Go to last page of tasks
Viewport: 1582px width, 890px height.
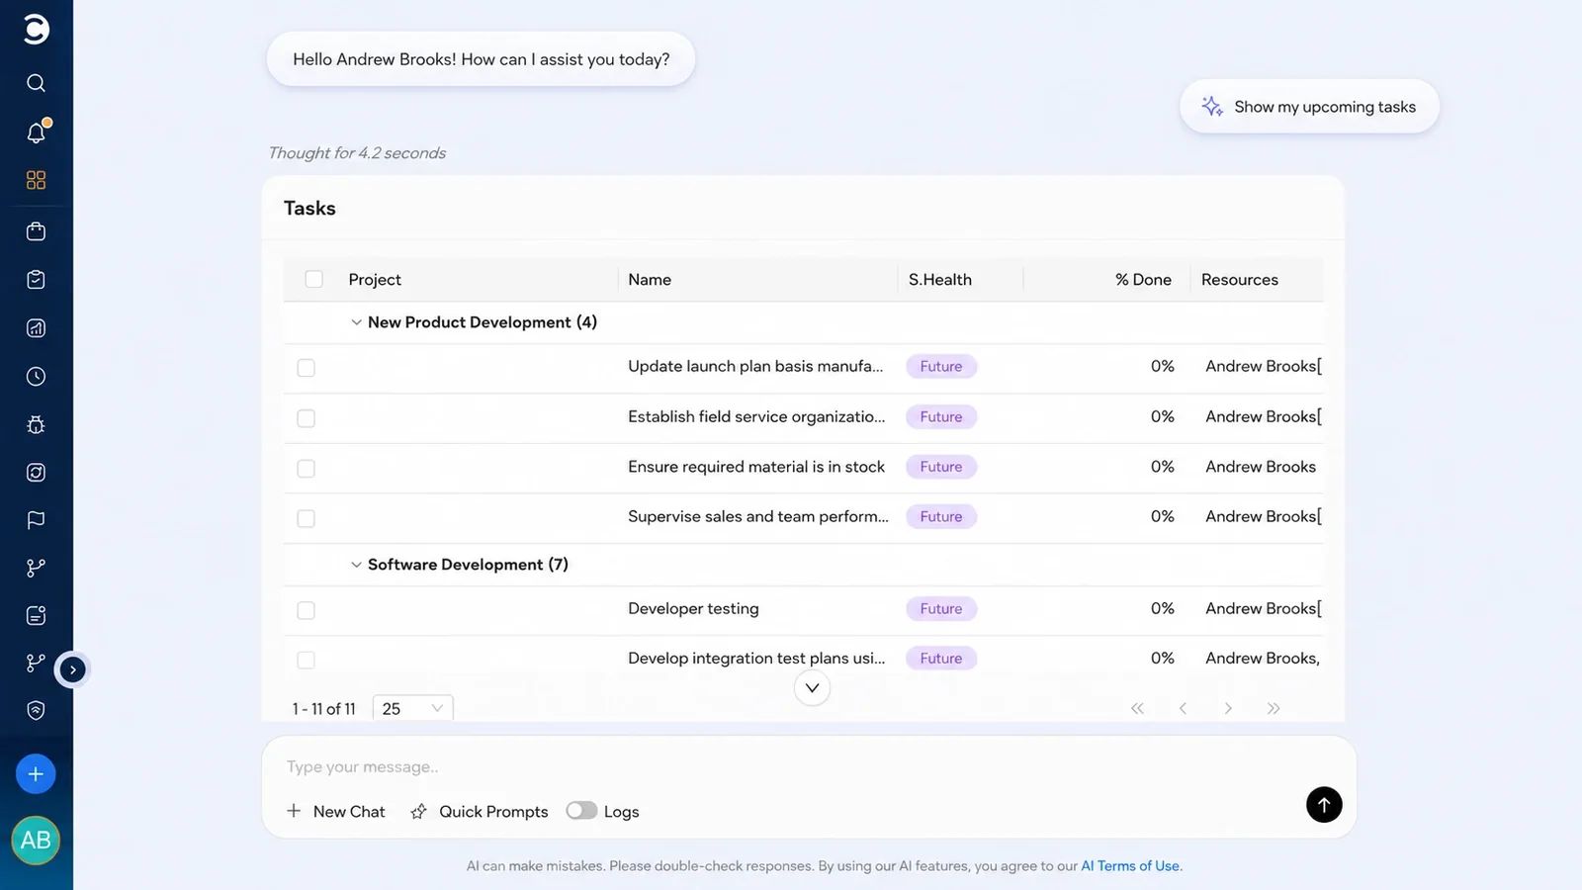(1274, 708)
